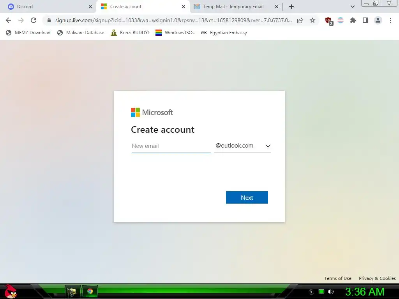
Task: Click the green network tray icon
Action: point(321,292)
